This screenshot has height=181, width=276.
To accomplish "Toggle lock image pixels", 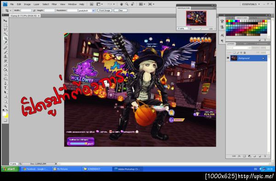I will click(238, 52).
